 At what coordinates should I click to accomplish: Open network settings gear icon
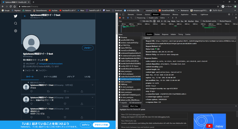coord(236,18)
